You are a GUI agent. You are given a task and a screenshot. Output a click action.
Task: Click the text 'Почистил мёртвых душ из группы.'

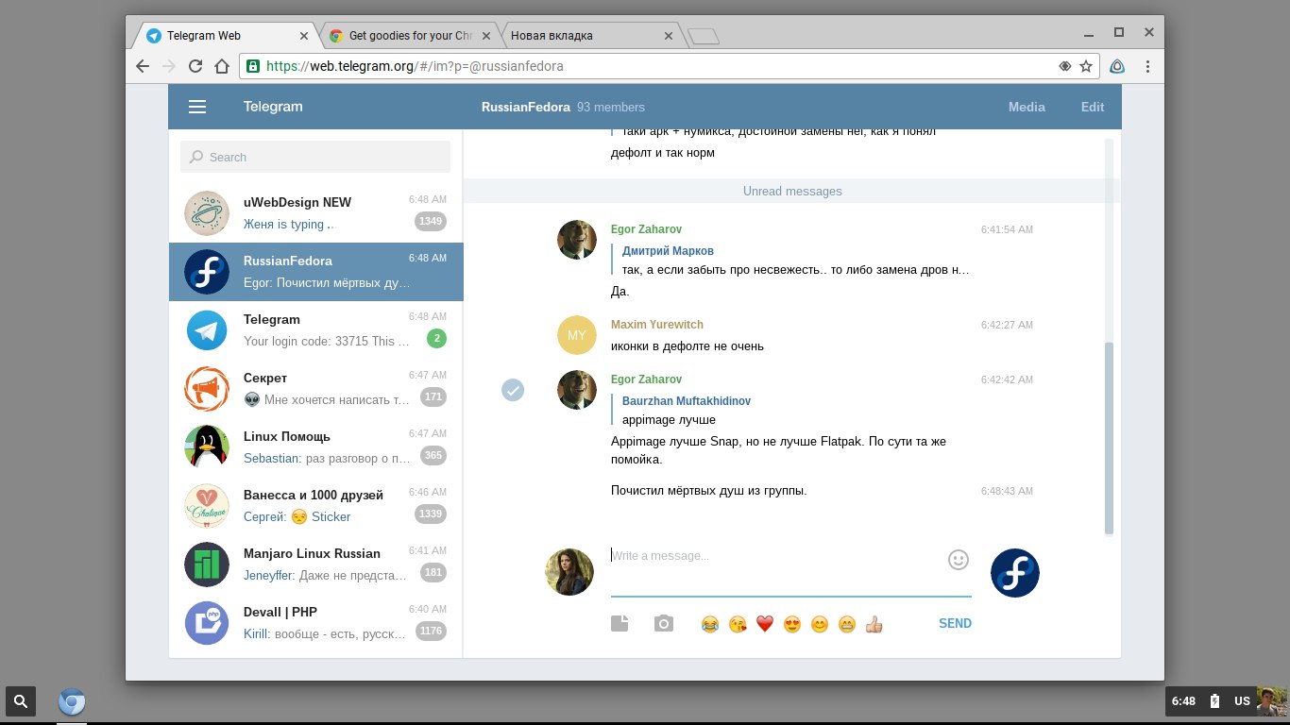pos(709,491)
